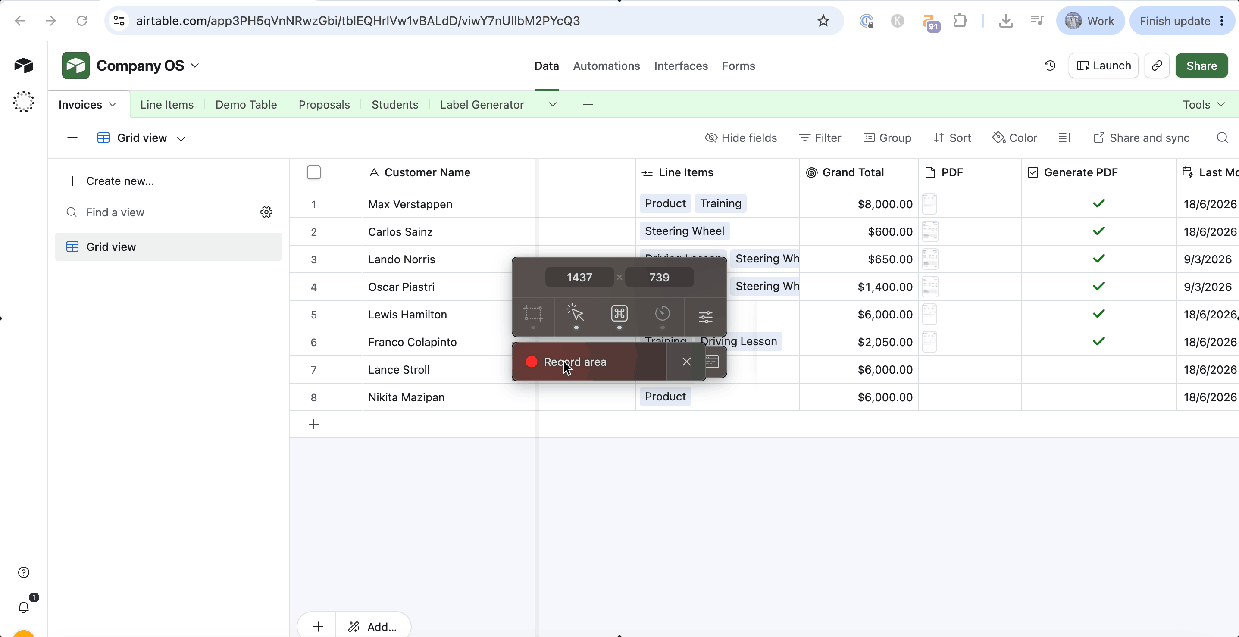Screen dimensions: 1239x637
Task: Reload the page
Action: point(82,21)
